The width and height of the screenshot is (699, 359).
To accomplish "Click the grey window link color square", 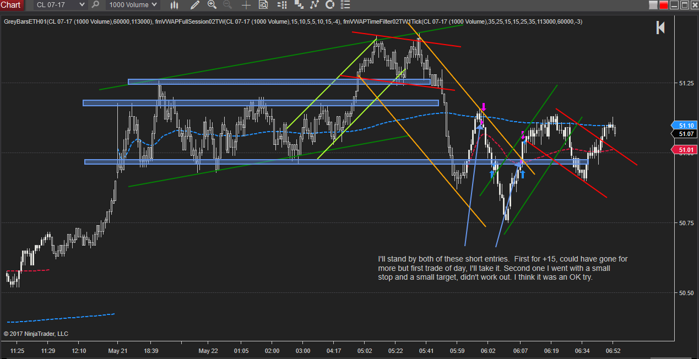I will (653, 5).
